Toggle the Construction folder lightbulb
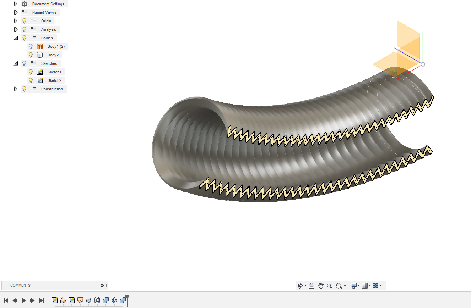471x308 pixels. coord(25,89)
